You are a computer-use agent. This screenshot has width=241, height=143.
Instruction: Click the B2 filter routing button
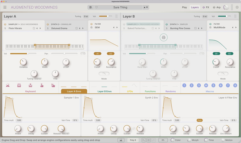230,54
